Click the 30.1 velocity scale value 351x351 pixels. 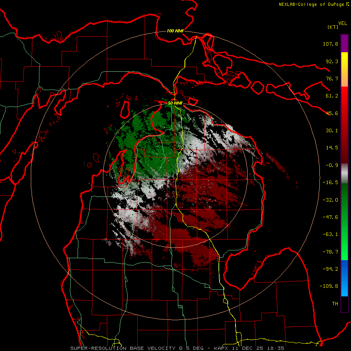pyautogui.click(x=332, y=131)
